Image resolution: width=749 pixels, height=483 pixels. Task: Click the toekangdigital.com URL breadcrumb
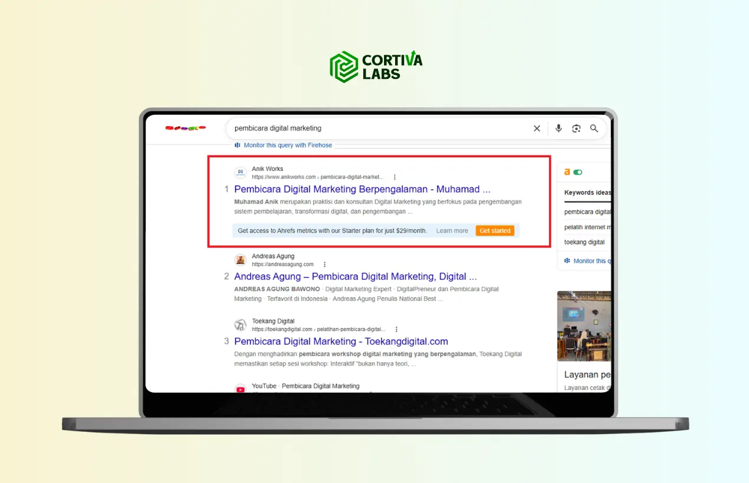pyautogui.click(x=318, y=329)
